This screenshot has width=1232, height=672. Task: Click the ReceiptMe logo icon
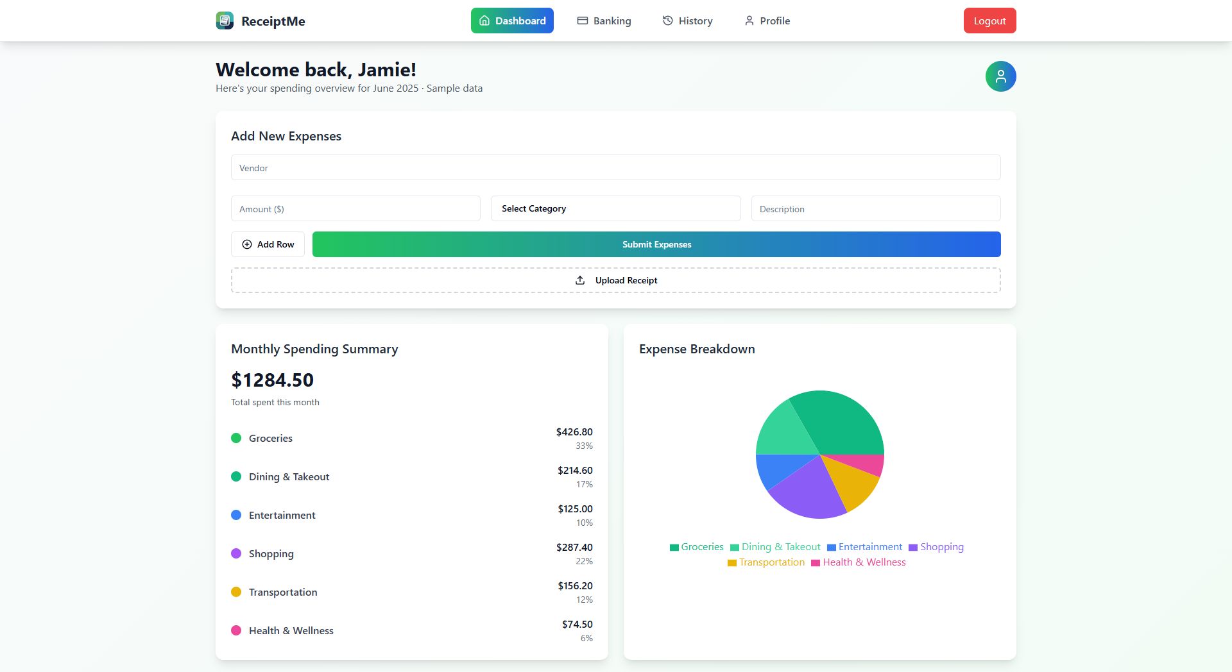[x=225, y=21]
